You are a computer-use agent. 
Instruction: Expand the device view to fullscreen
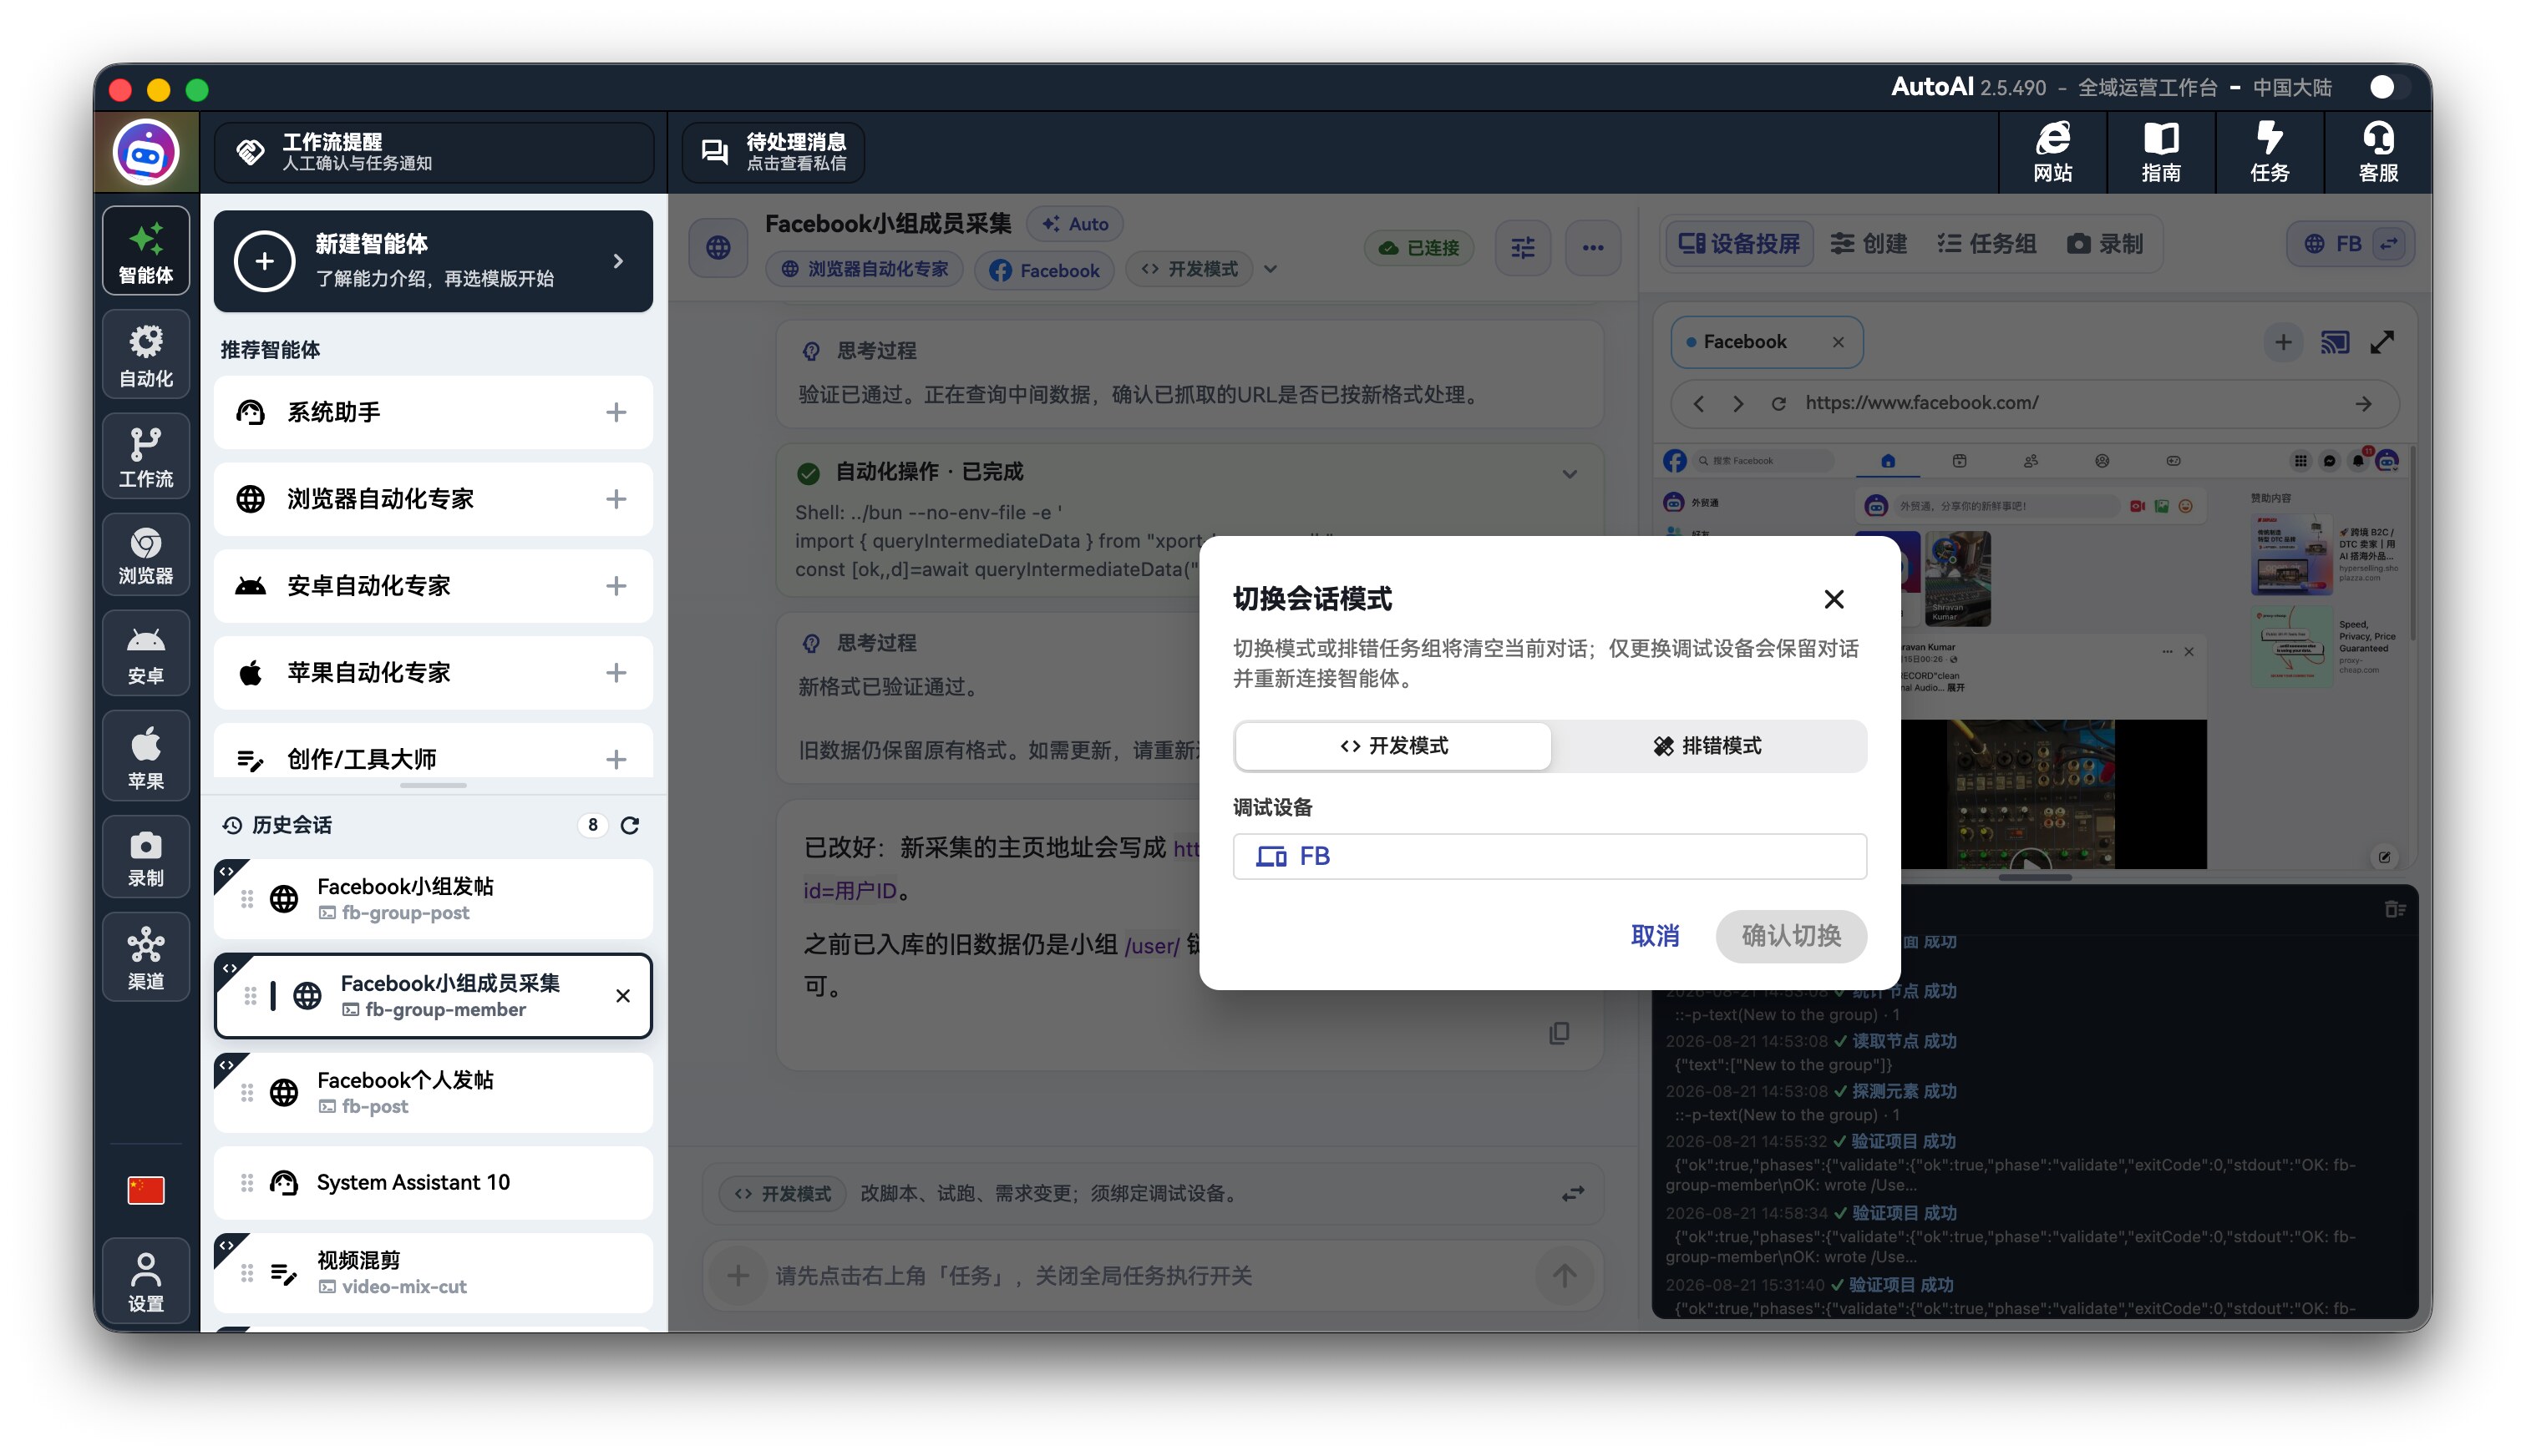coord(2383,343)
